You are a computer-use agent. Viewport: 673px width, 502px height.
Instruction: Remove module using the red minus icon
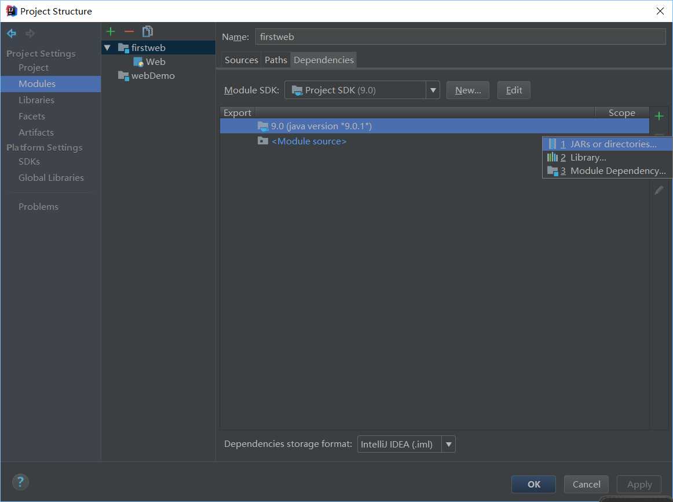click(129, 31)
